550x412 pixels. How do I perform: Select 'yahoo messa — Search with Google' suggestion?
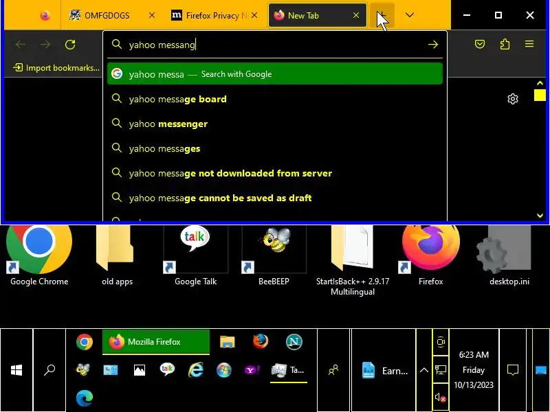[275, 74]
